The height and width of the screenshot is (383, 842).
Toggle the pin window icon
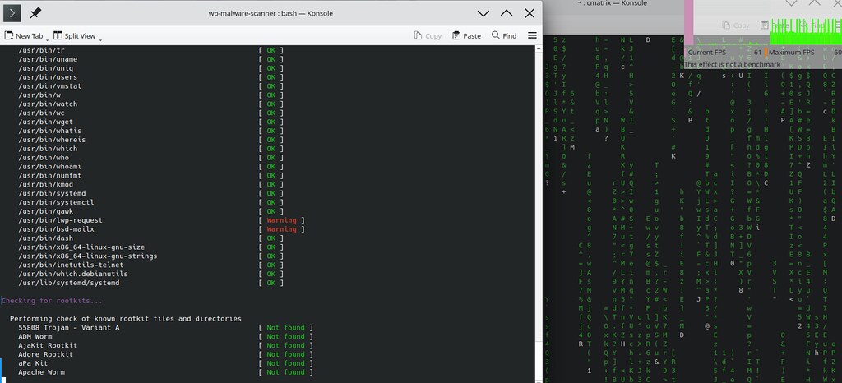click(35, 13)
